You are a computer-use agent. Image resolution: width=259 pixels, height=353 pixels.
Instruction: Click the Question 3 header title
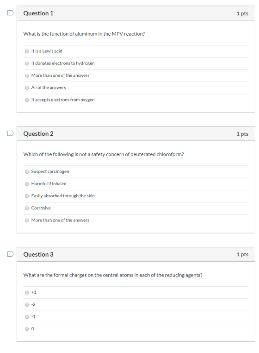38,254
